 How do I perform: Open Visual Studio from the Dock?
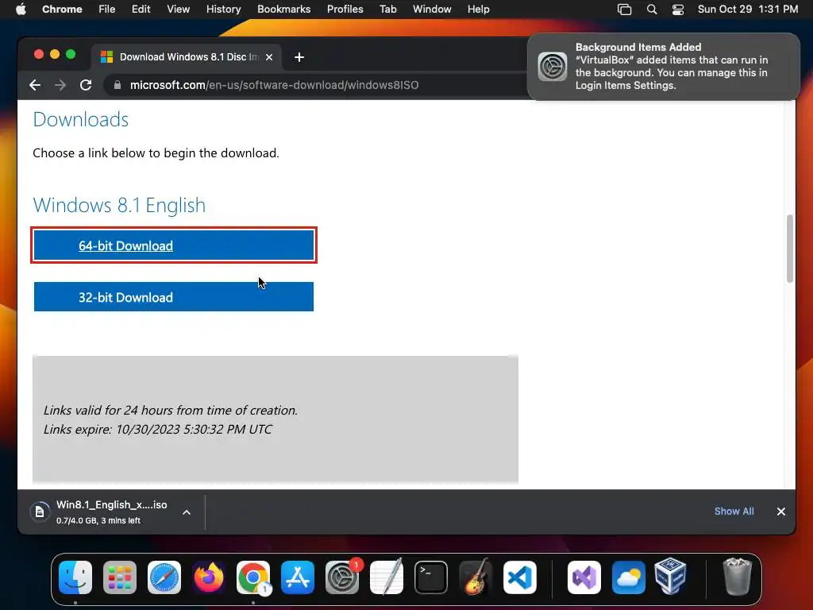pyautogui.click(x=584, y=577)
